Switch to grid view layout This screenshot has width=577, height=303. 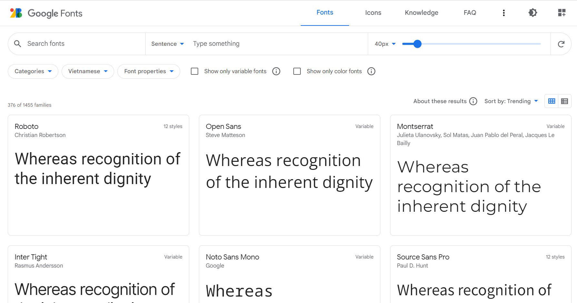point(552,101)
